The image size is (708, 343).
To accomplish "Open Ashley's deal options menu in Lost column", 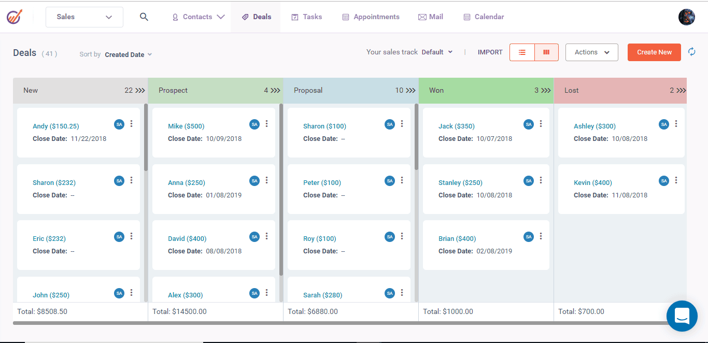I will pos(676,124).
